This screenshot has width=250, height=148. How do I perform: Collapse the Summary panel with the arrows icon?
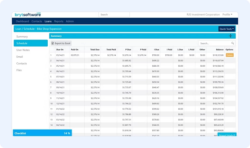230,36
